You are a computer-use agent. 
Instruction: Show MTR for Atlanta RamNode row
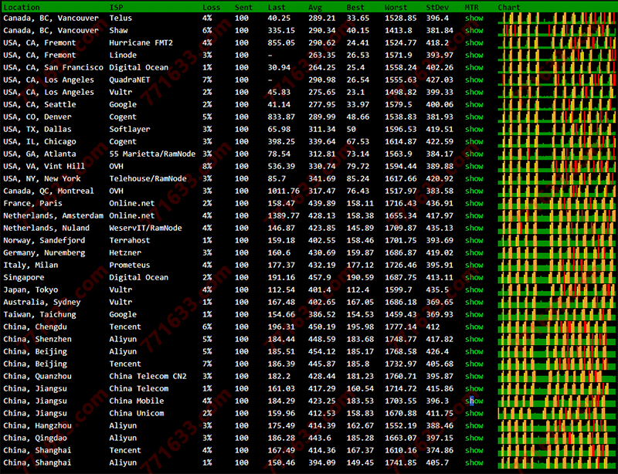[474, 154]
